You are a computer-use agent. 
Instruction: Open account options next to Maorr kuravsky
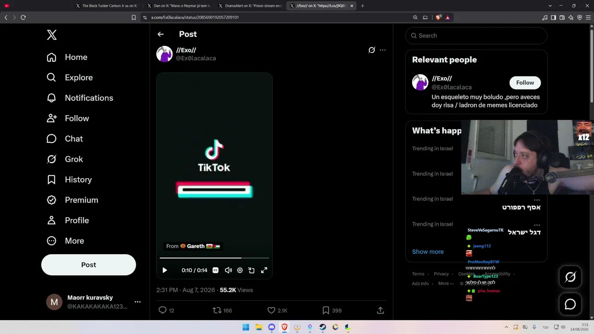coord(137,302)
